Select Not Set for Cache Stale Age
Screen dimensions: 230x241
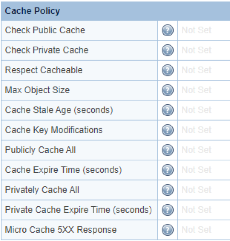pos(196,110)
